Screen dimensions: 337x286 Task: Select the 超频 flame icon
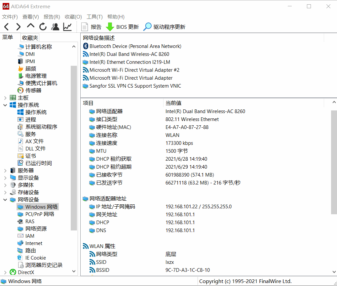(20, 69)
